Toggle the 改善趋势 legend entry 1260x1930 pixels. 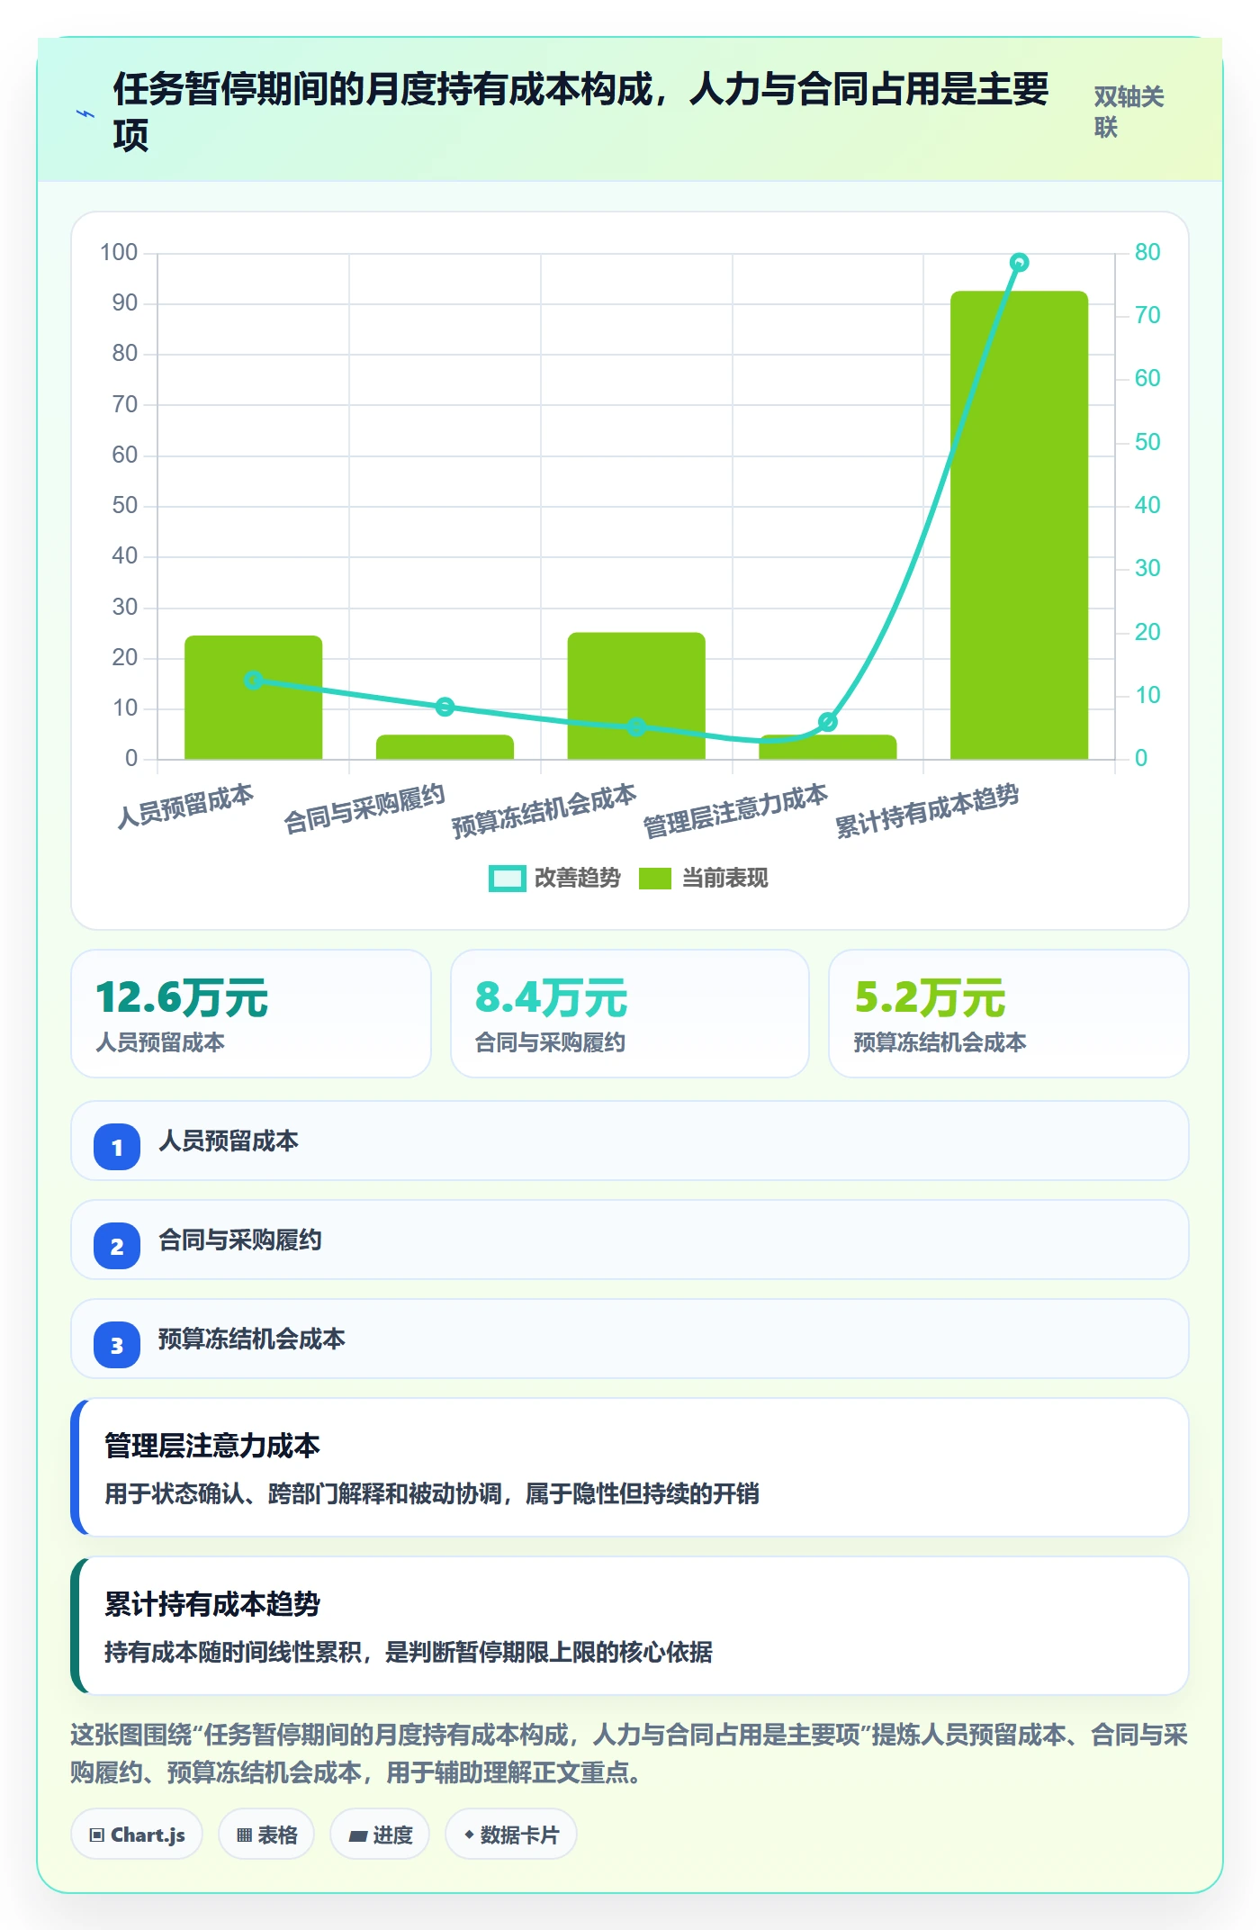(x=554, y=878)
